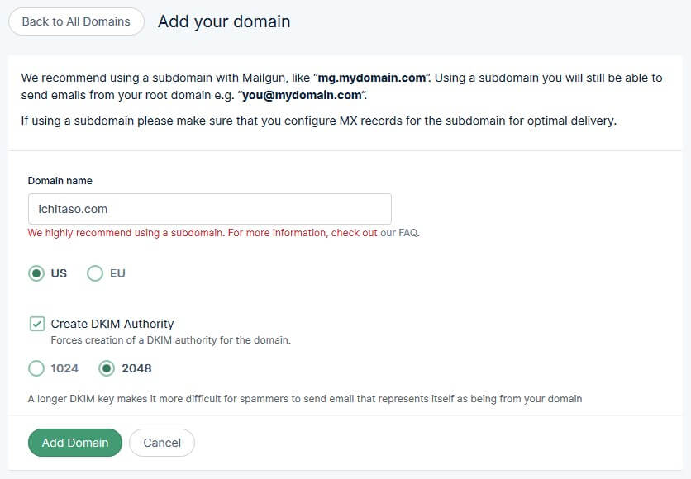Click the Domain name input field
The height and width of the screenshot is (479, 691).
[209, 209]
